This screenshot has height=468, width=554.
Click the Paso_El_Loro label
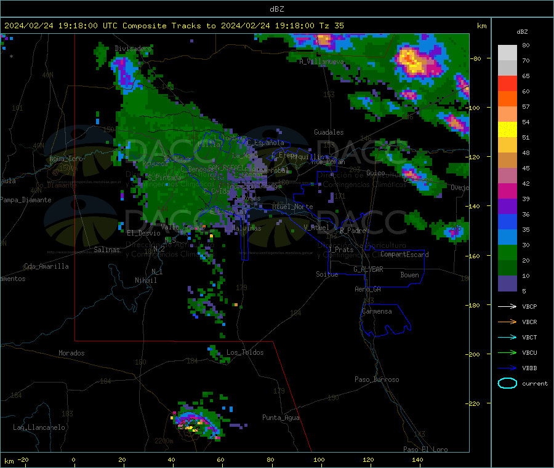point(425,450)
